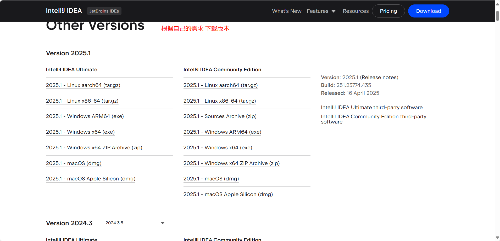Open the 2024.3.5 version dropdown

(135, 223)
